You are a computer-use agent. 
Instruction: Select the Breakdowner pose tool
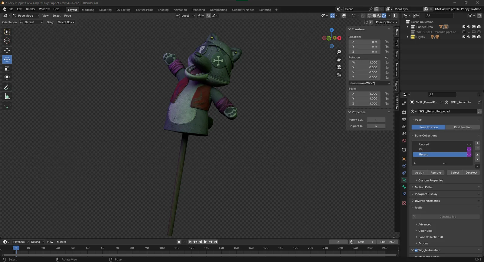point(7,106)
